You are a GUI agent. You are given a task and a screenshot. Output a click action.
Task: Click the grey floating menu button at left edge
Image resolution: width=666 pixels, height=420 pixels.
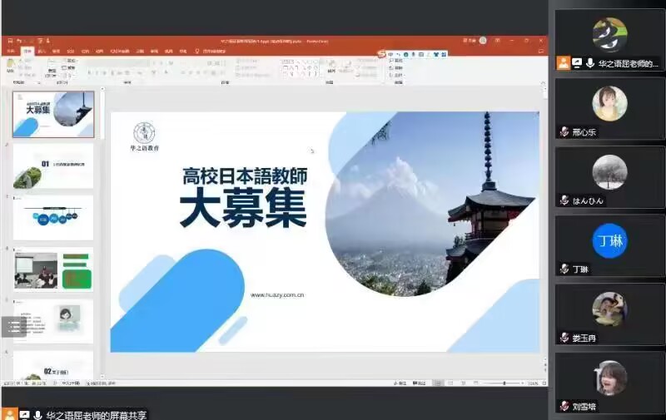[x=11, y=327]
